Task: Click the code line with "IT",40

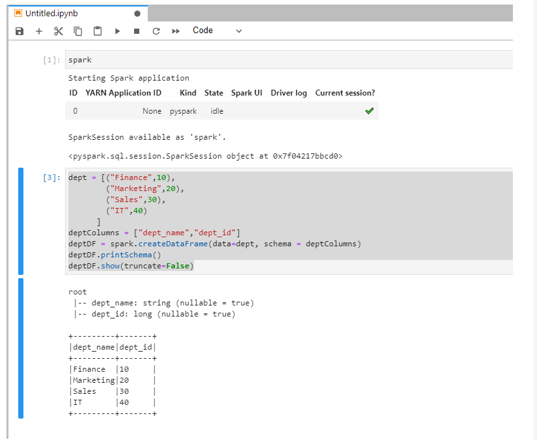Action: tap(126, 211)
